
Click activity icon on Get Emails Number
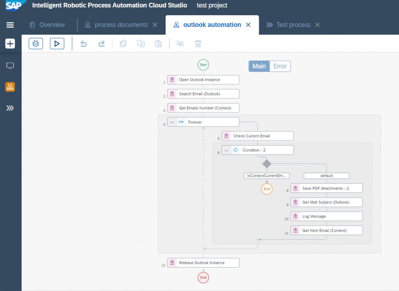172,108
